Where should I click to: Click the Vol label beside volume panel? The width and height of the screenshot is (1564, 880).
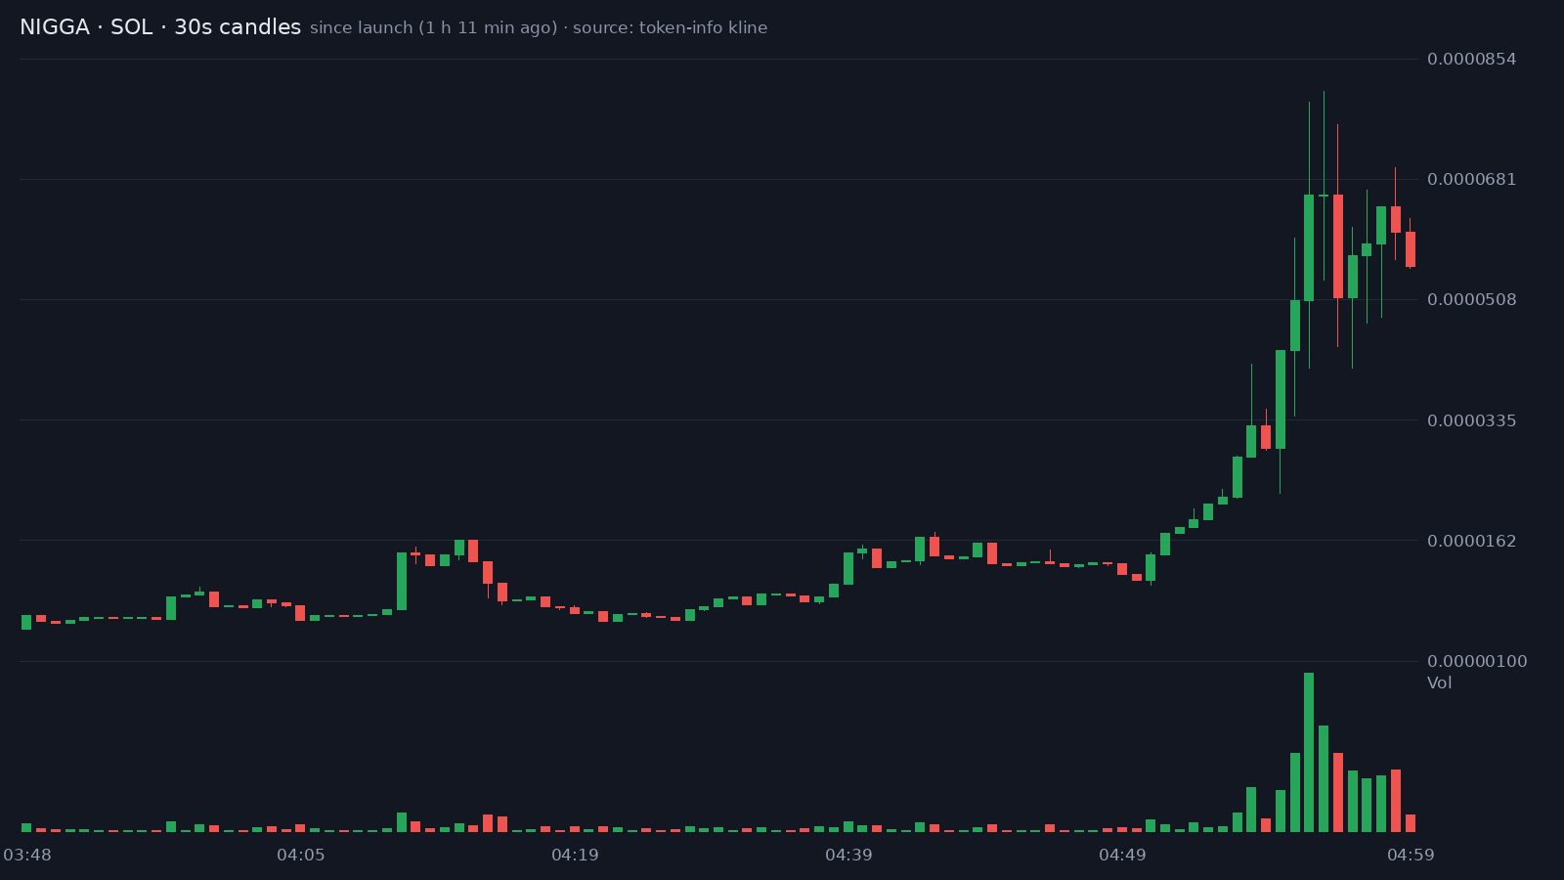[x=1439, y=682]
